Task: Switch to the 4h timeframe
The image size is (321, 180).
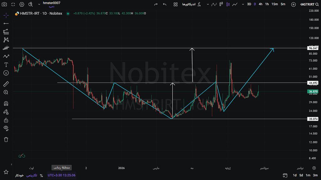Action: 260,4
